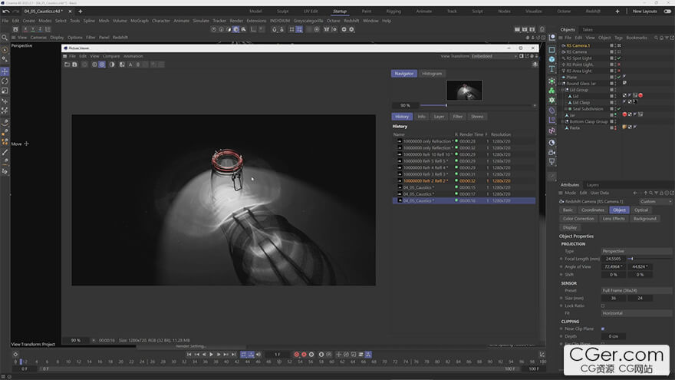Click the search icon in Objects manager
This screenshot has width=675, height=380.
(x=656, y=38)
